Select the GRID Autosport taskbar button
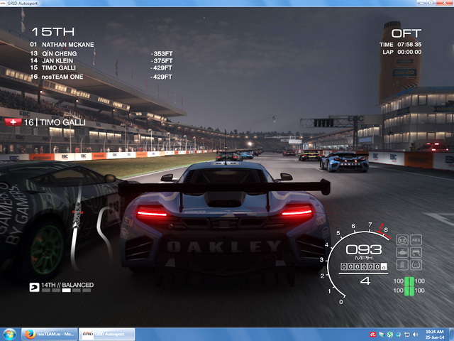This screenshot has width=454, height=341. (105, 334)
